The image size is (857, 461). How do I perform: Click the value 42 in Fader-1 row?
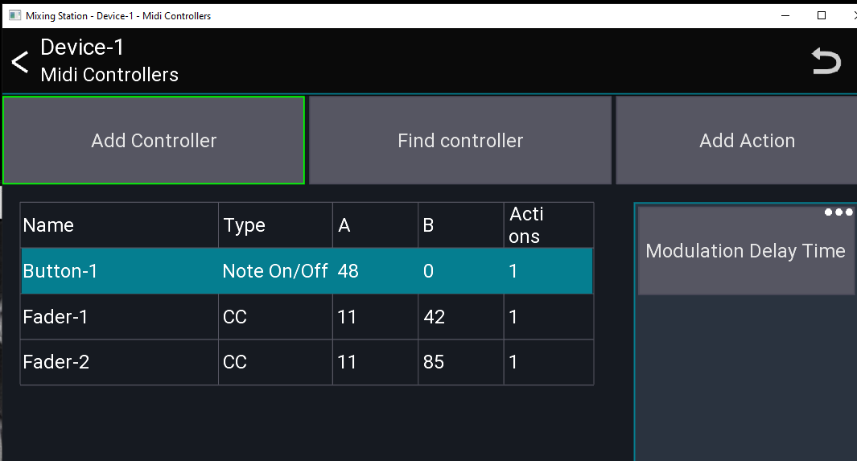(x=434, y=317)
